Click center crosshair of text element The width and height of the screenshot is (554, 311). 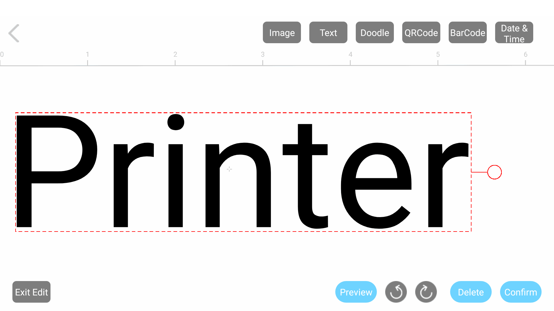pos(229,169)
